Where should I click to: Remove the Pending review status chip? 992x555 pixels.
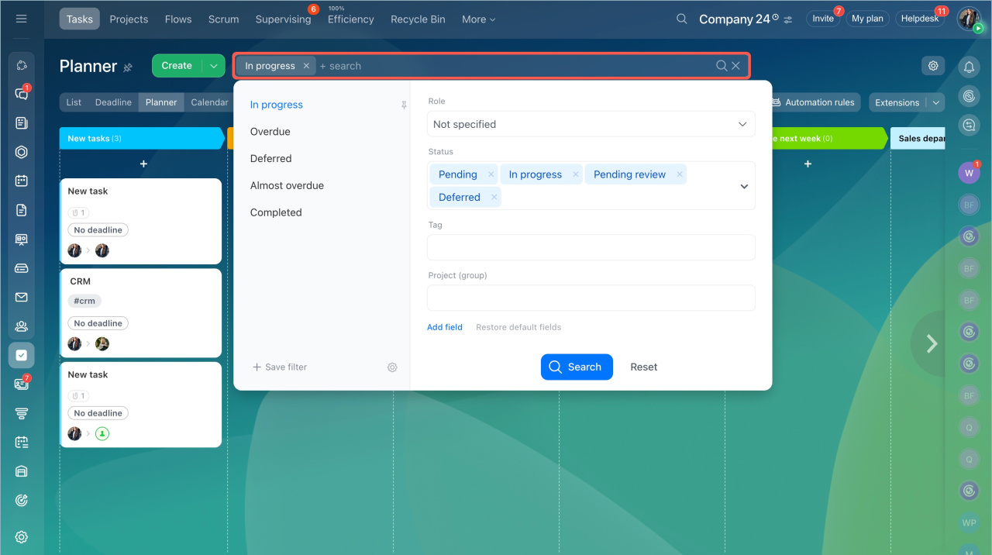[x=680, y=174]
